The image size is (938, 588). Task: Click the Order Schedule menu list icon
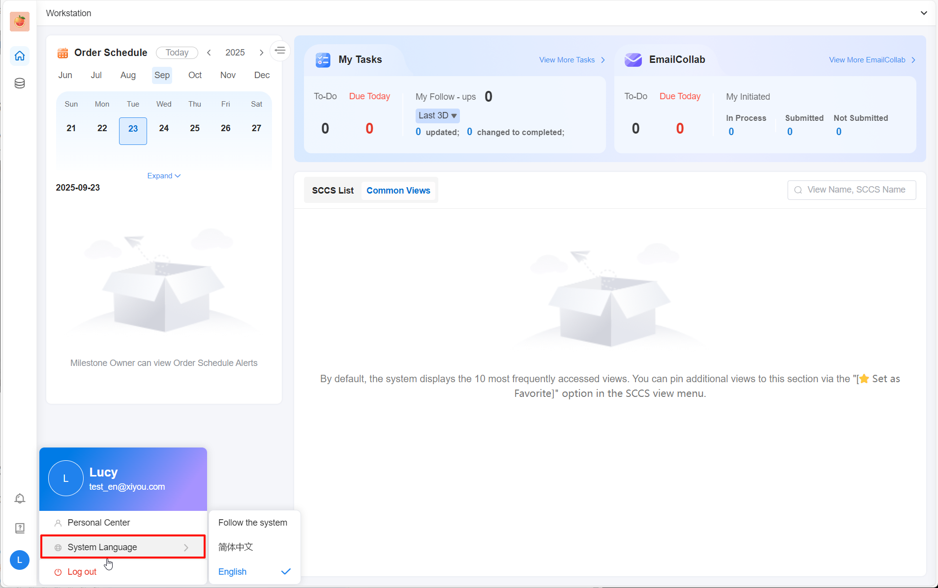280,51
